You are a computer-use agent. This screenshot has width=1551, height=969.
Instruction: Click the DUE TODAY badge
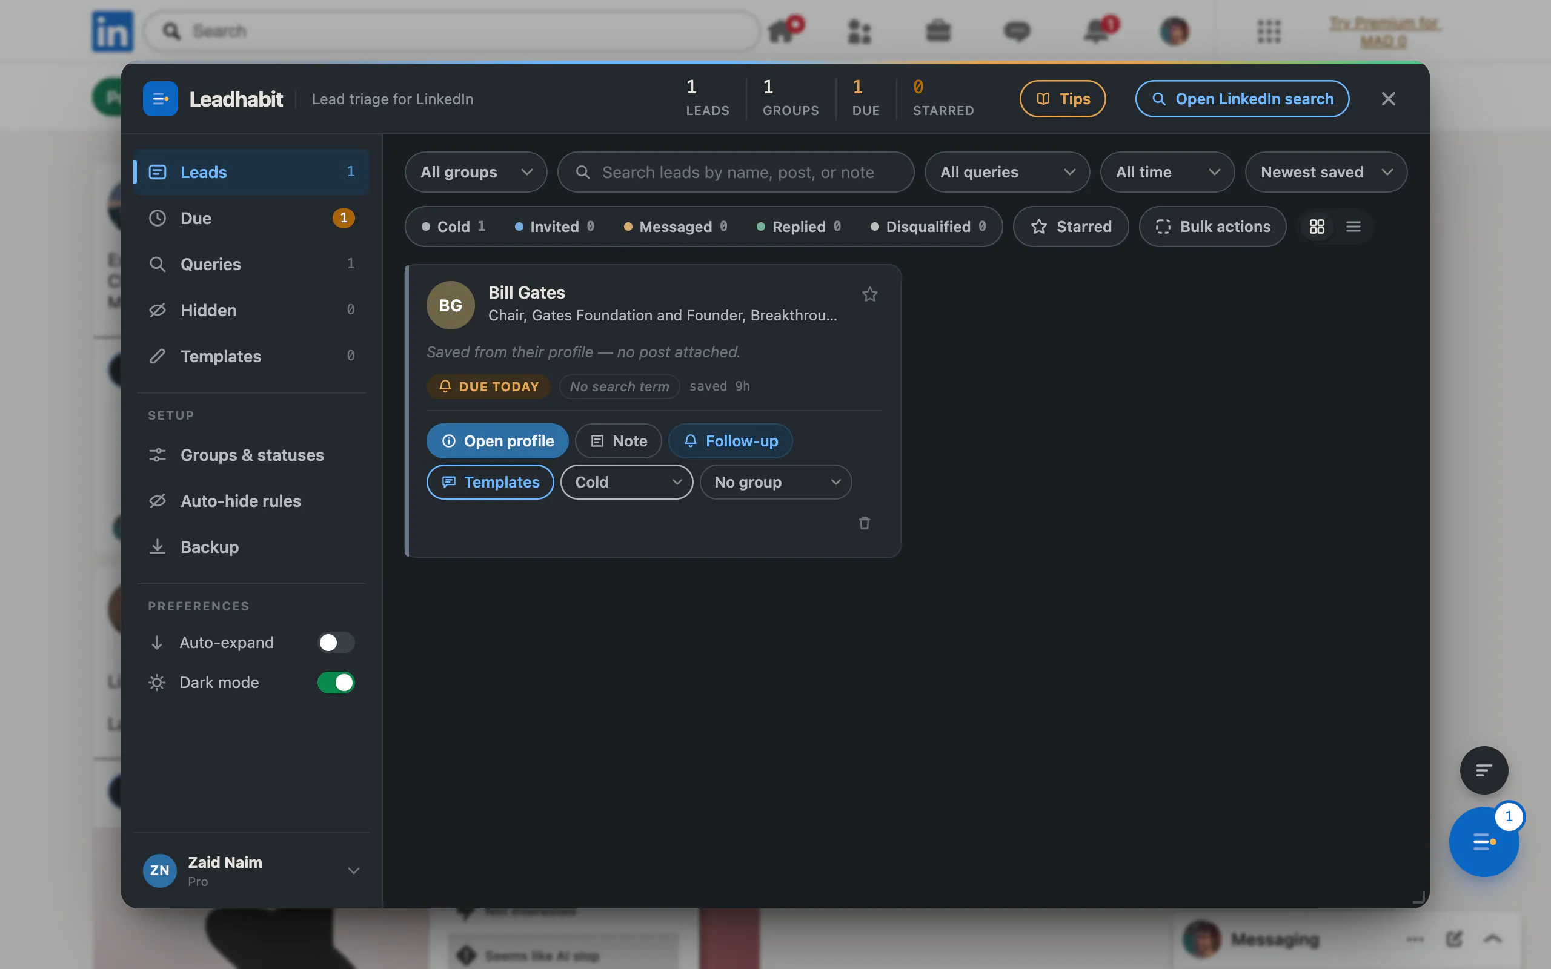488,386
